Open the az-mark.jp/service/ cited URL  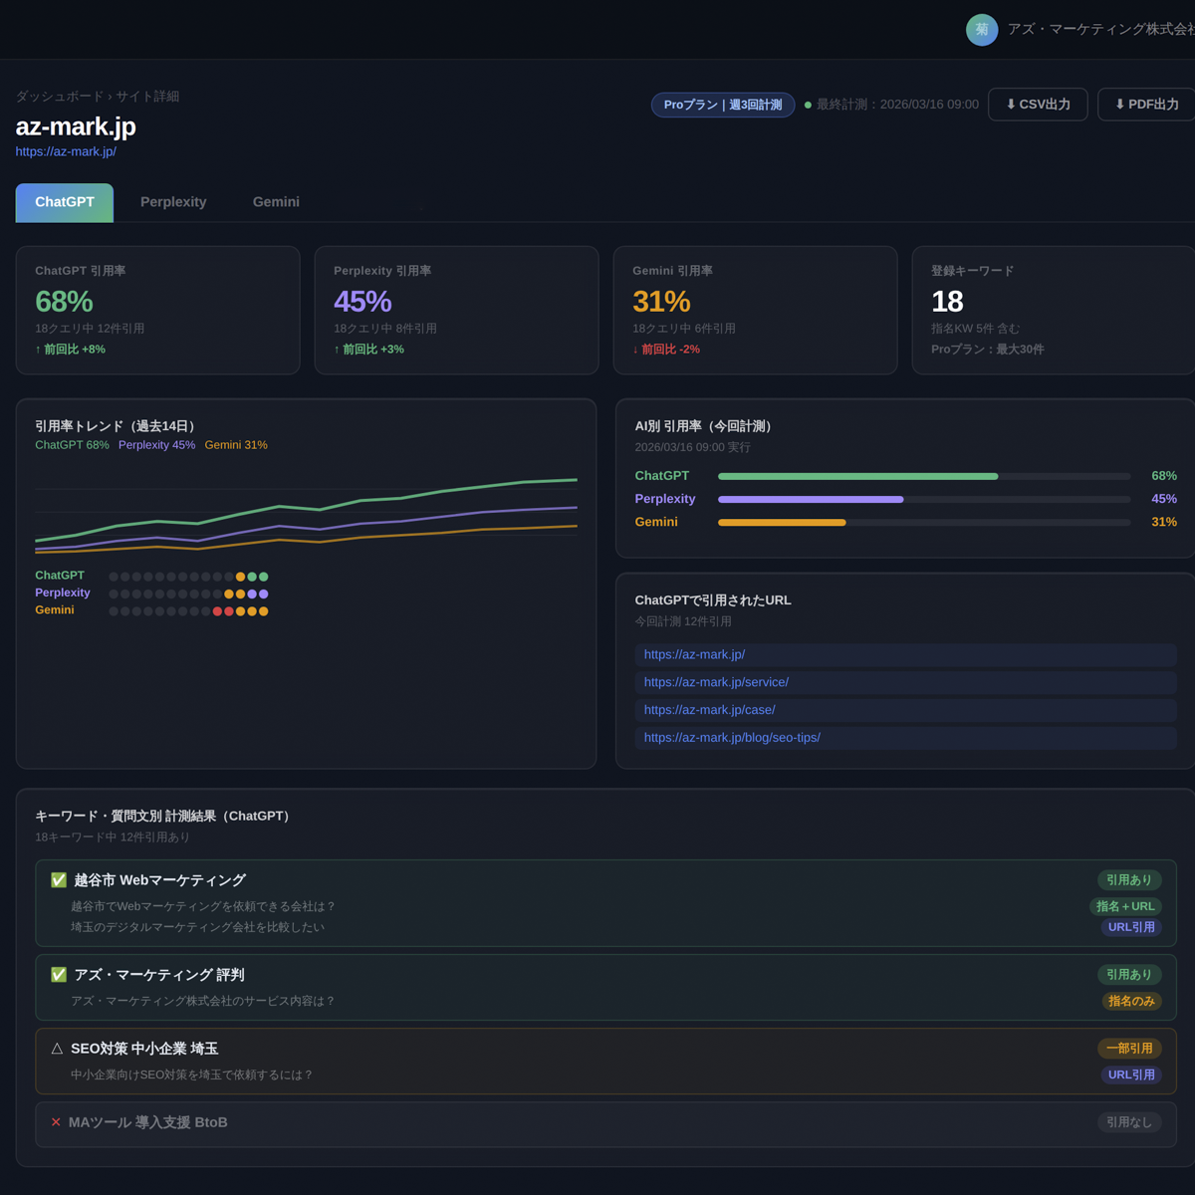click(716, 682)
